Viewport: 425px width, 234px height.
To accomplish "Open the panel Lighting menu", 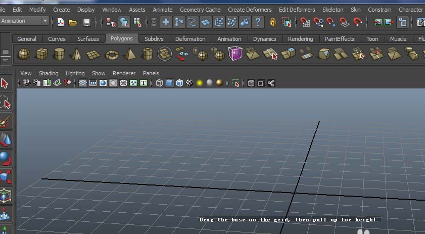I will point(75,73).
